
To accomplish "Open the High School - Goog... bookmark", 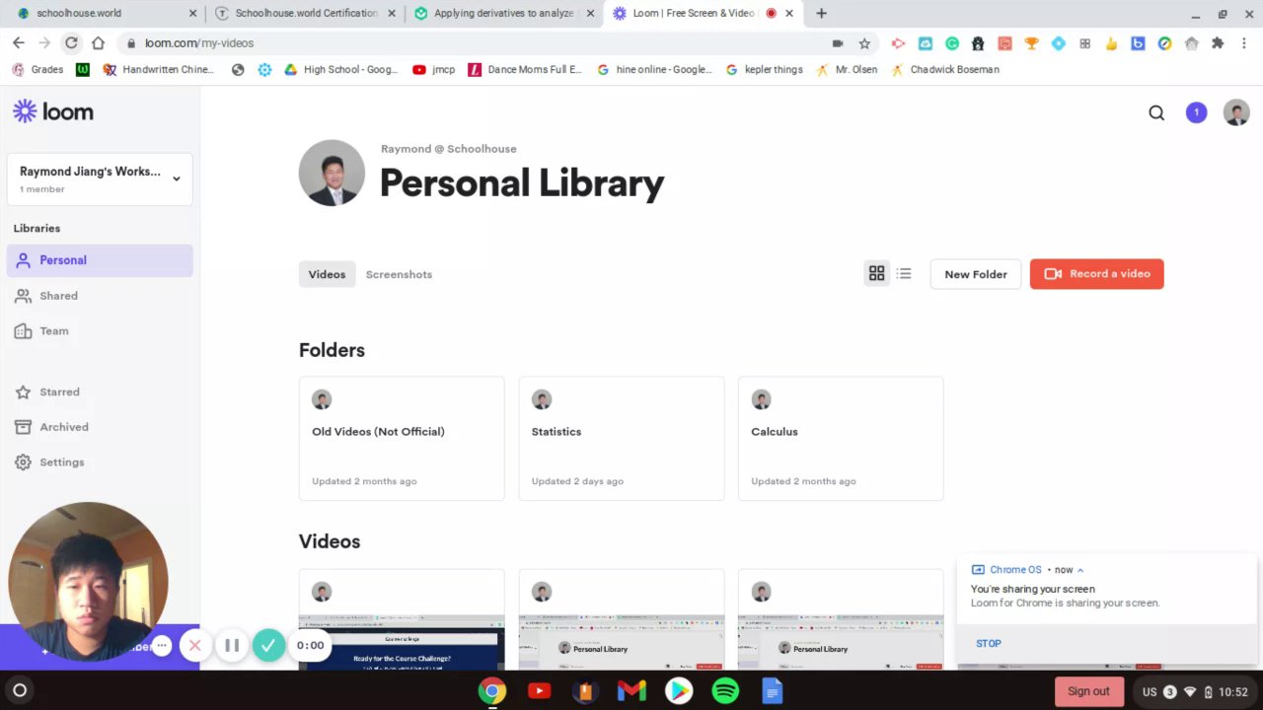I will coord(340,70).
